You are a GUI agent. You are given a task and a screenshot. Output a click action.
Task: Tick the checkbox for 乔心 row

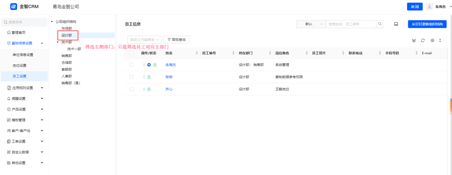[131, 89]
